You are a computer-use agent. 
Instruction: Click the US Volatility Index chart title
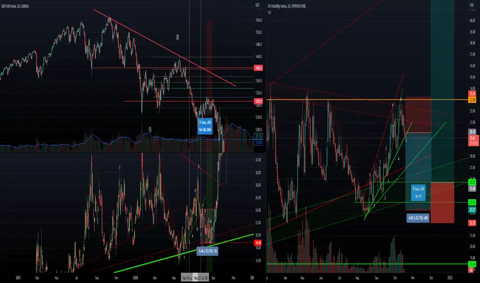click(286, 6)
